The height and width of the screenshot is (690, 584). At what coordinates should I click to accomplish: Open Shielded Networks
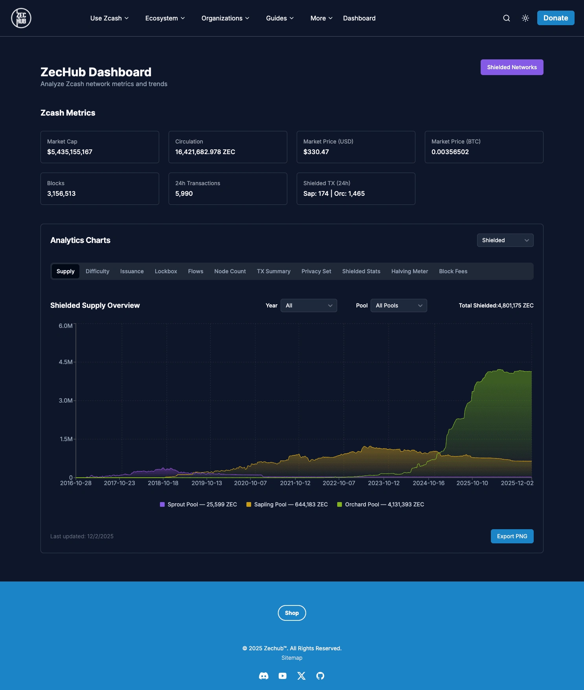point(512,67)
